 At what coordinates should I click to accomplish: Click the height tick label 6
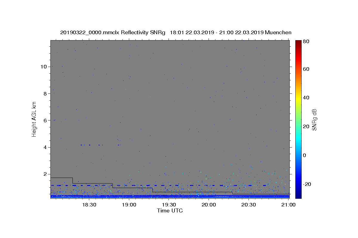pyautogui.click(x=46, y=120)
